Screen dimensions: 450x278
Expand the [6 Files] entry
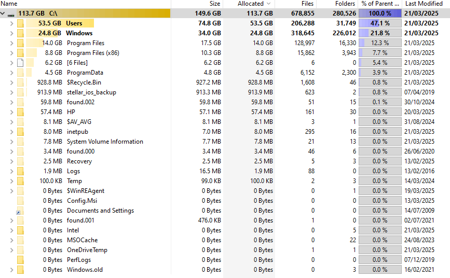(x=11, y=63)
